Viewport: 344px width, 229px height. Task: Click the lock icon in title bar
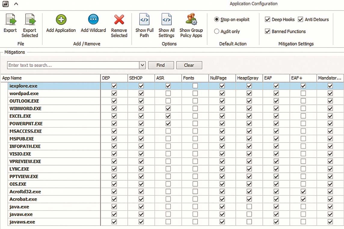tap(5, 4)
